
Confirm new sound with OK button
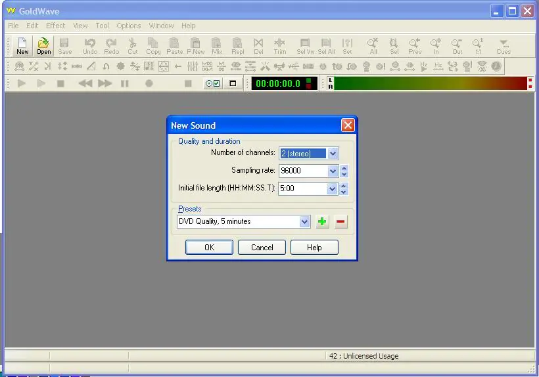[x=209, y=247]
